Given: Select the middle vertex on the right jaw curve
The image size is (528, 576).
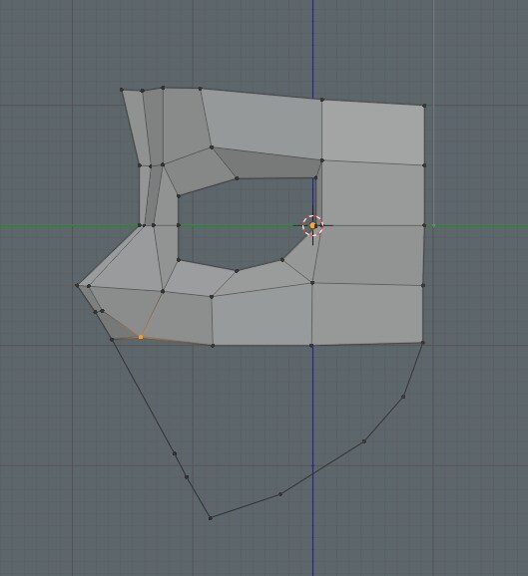Looking at the screenshot, I should [364, 441].
